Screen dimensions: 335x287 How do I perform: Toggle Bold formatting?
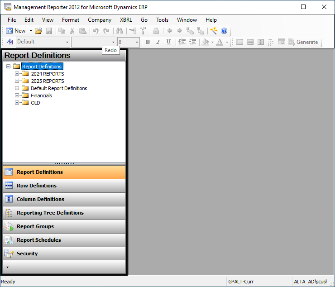(x=148, y=42)
